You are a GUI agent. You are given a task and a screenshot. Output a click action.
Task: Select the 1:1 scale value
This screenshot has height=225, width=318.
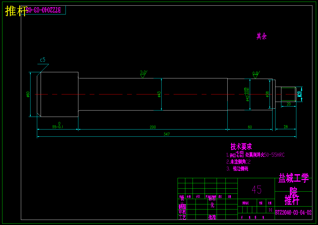tap(270, 210)
